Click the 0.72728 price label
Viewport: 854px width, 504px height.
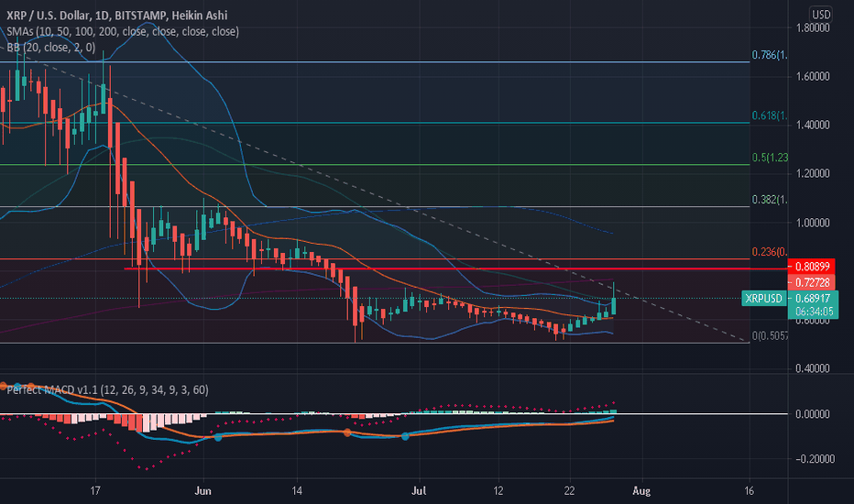tap(812, 282)
